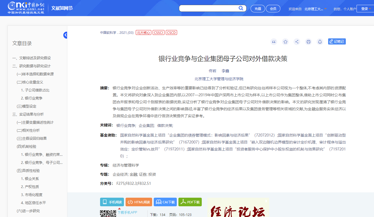
Task: Star this article to add to favorites
Action: point(285,42)
